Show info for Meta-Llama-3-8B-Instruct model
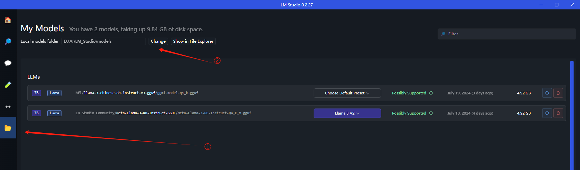580x170 pixels. [547, 113]
